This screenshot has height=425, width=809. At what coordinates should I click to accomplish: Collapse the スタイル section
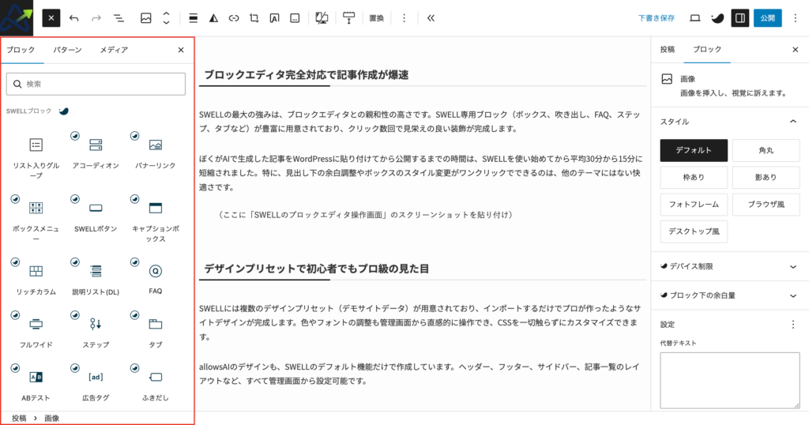point(793,122)
